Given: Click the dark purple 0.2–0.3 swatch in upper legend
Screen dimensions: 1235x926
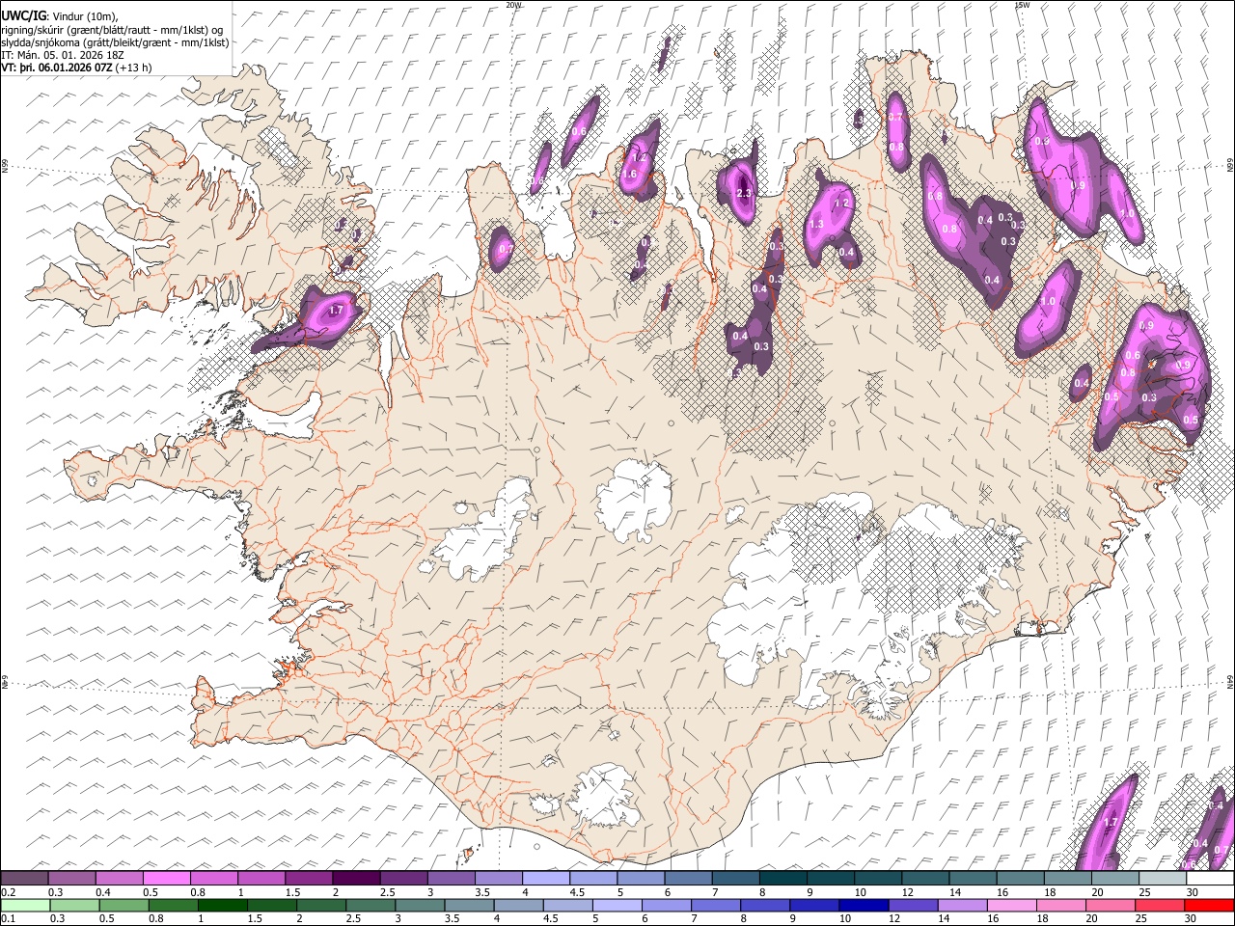Looking at the screenshot, I should 24,878.
